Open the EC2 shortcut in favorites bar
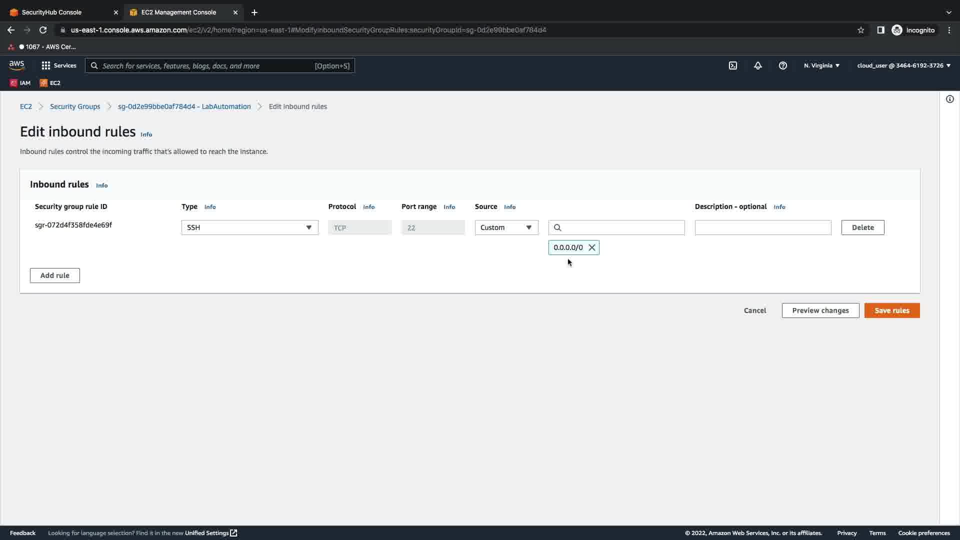Viewport: 960px width, 540px height. (50, 83)
